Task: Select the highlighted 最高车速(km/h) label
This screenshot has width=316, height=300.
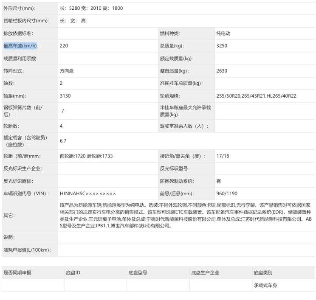Action: click(x=20, y=46)
